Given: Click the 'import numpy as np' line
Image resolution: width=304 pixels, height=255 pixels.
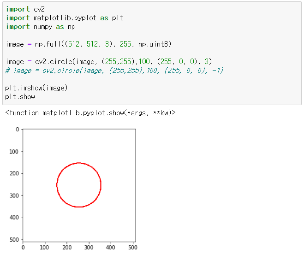Looking at the screenshot, I should pos(41,27).
